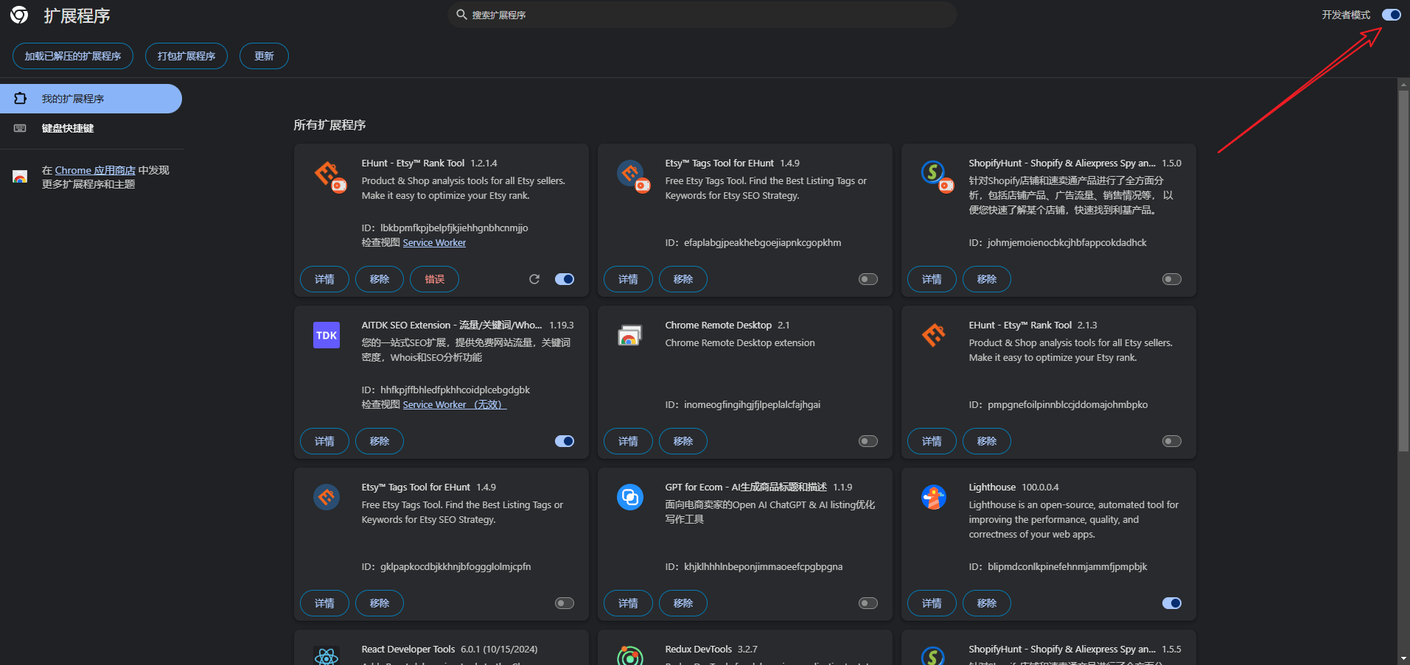Turn off developer mode toggle
Image resolution: width=1410 pixels, height=665 pixels.
click(1391, 15)
